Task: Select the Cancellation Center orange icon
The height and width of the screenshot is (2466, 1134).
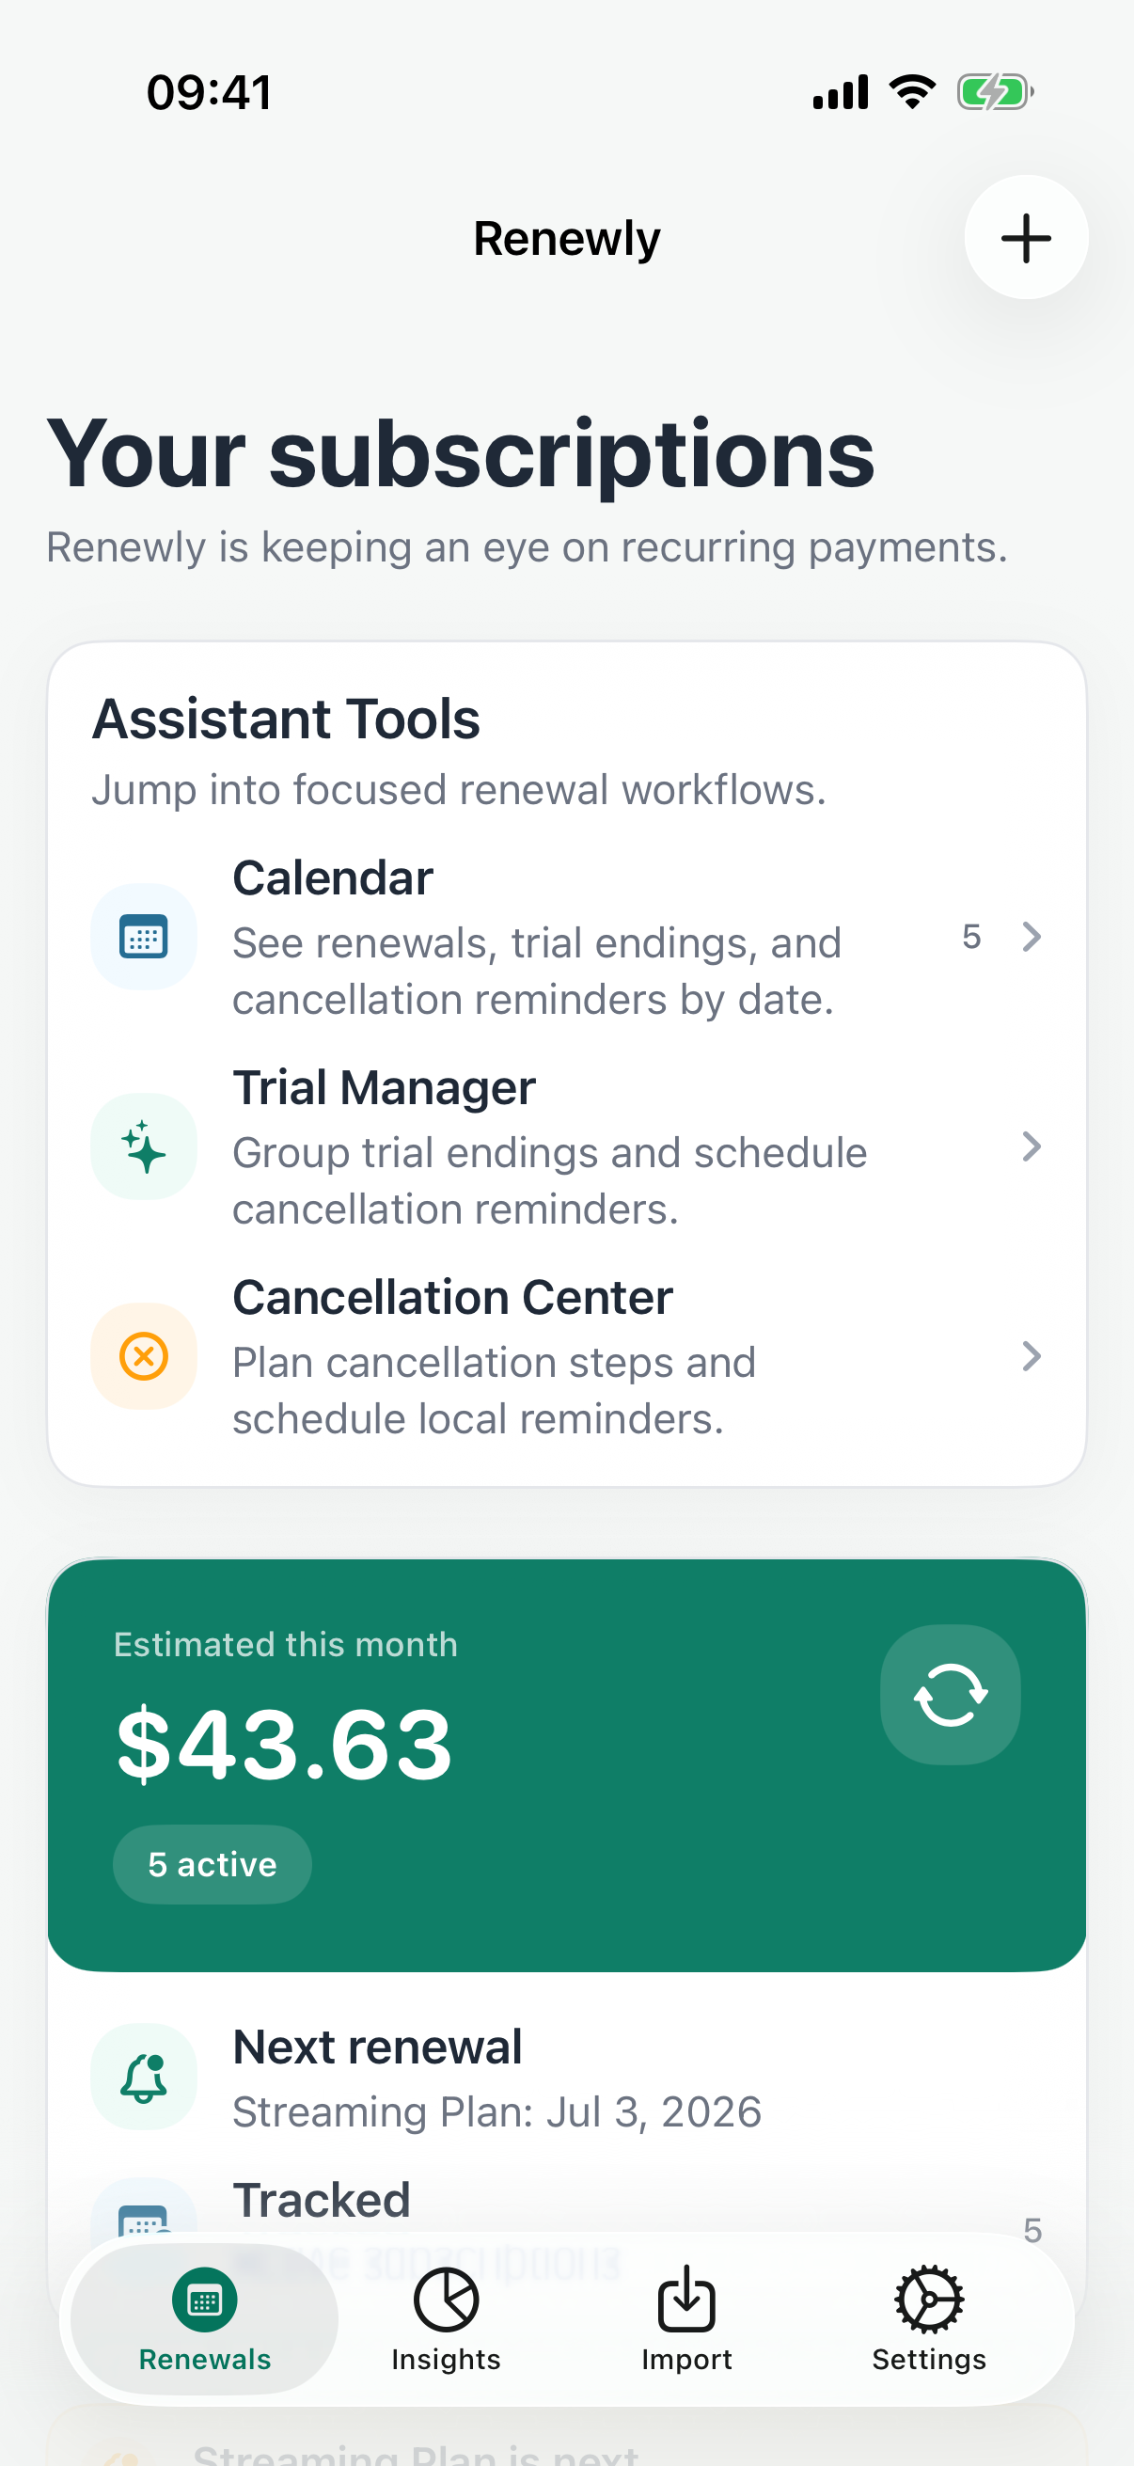Action: pos(144,1355)
